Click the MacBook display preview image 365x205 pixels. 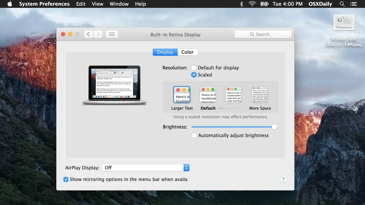[x=114, y=85]
